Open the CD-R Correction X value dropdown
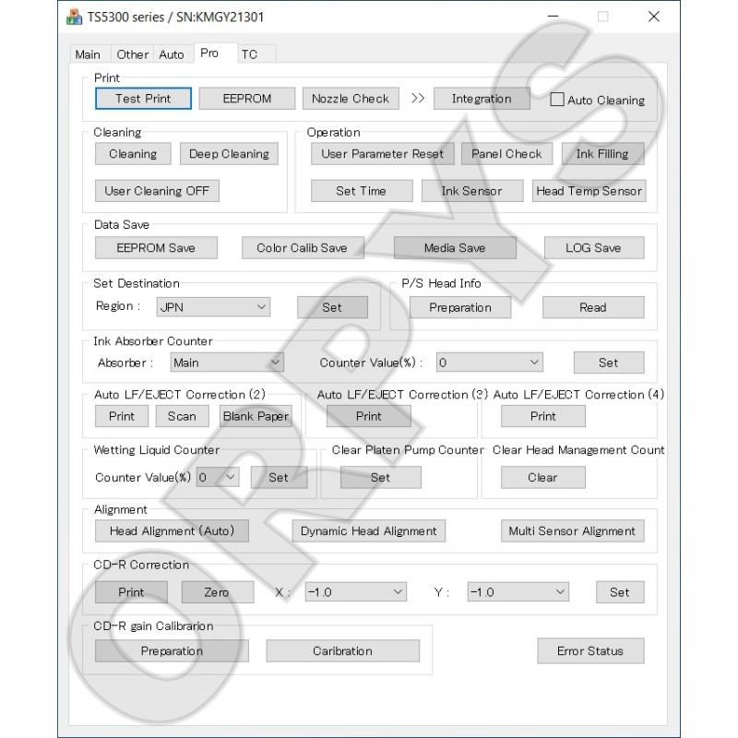Viewport: 738px width, 738px height. [x=355, y=592]
